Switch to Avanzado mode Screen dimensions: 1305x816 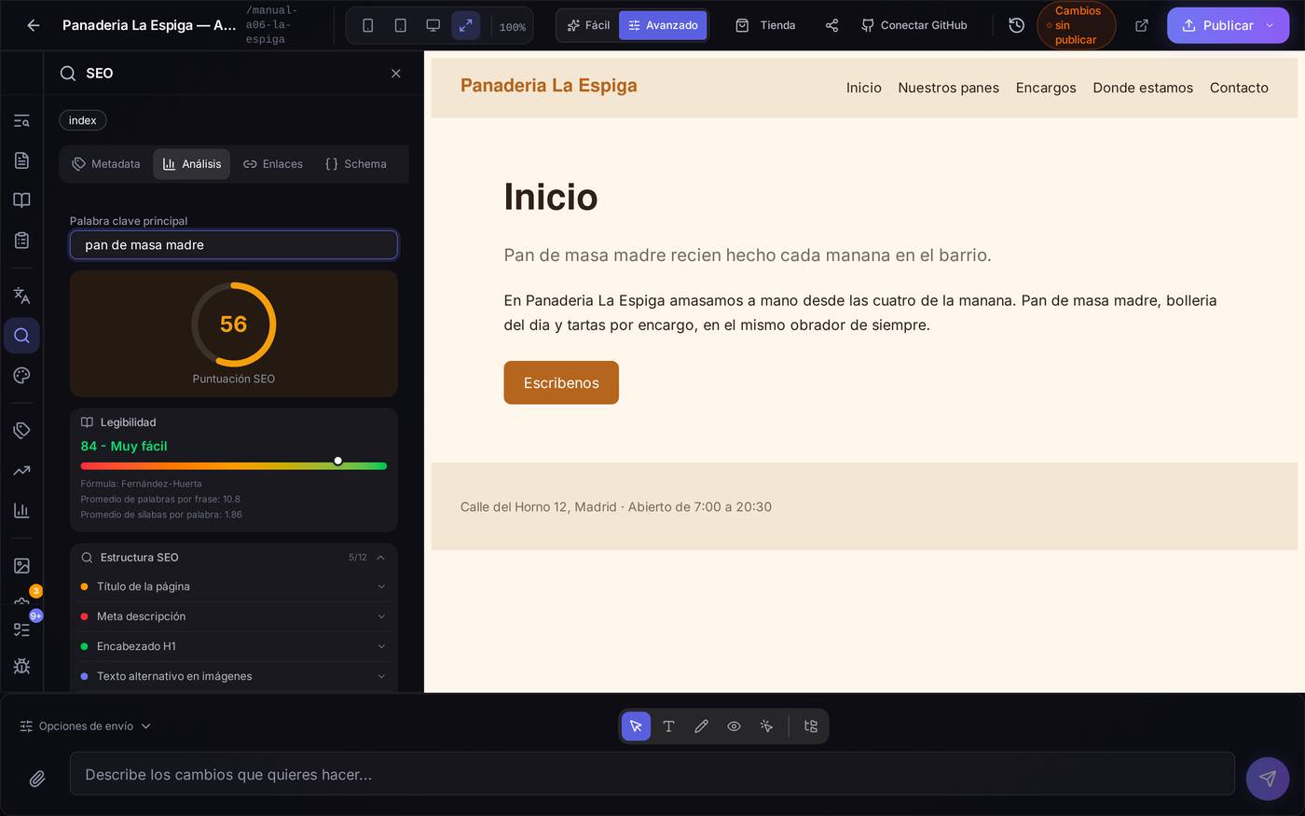click(x=663, y=25)
